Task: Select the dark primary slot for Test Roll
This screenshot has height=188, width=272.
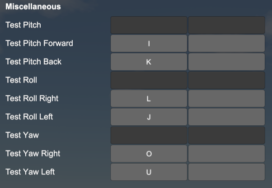Action: 149,80
